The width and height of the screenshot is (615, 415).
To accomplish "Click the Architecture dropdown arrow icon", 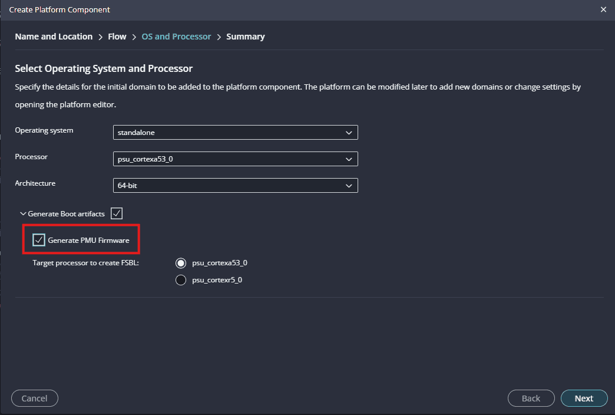I will coord(349,186).
